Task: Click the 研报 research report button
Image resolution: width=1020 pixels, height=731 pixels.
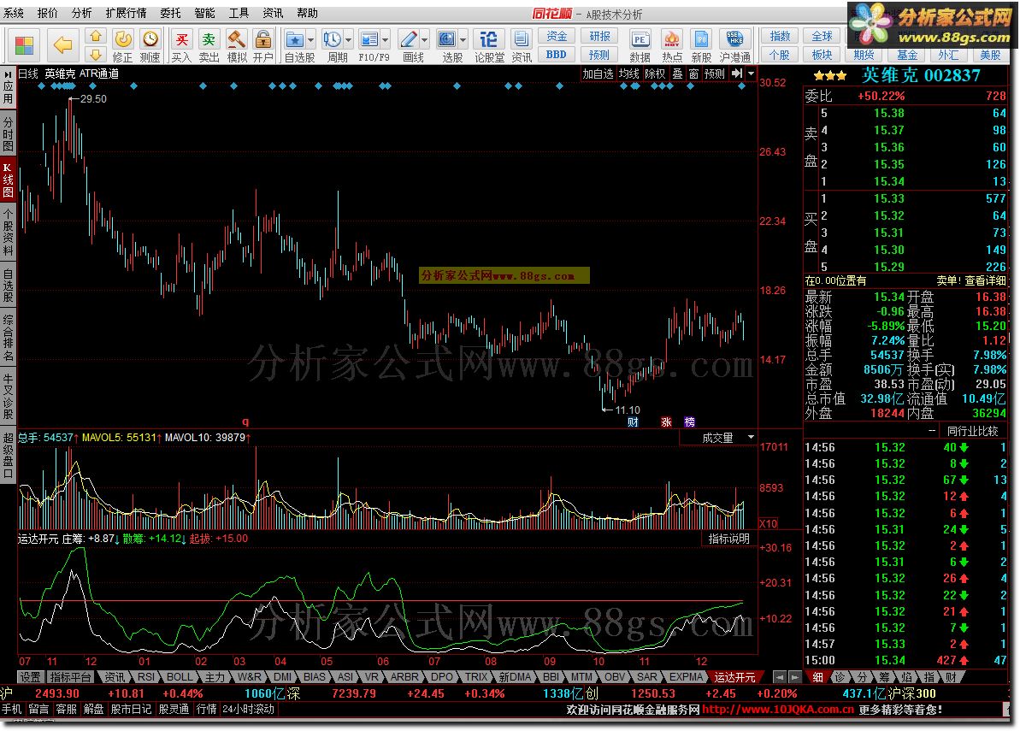Action: coord(599,37)
